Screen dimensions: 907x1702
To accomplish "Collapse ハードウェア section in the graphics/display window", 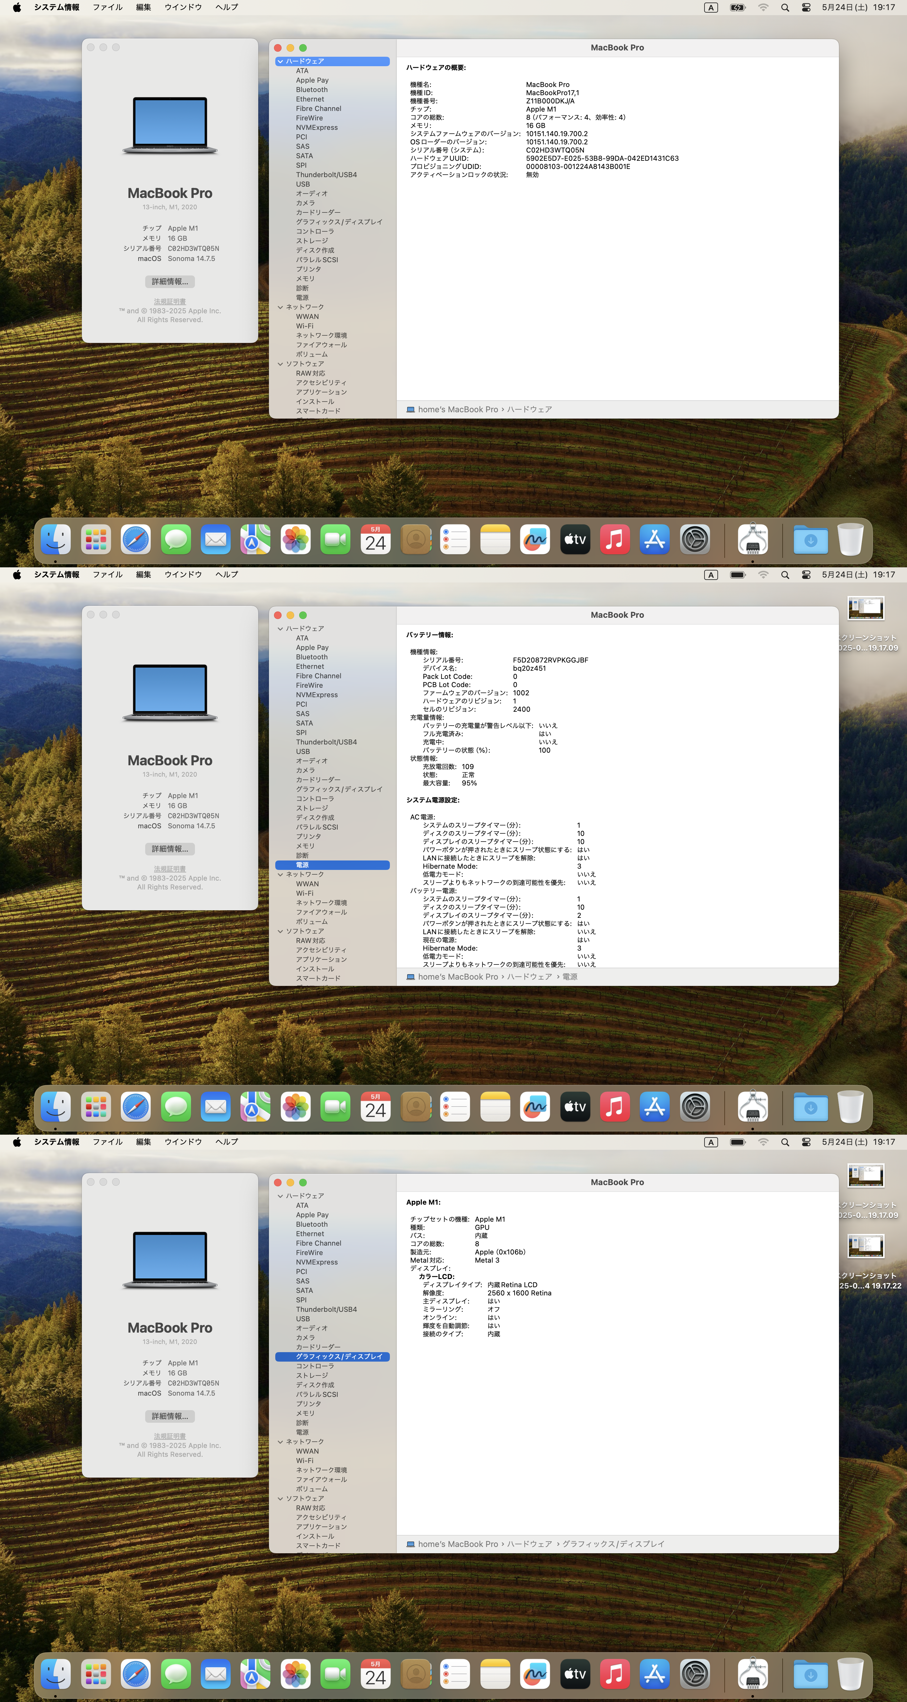I will [x=281, y=1196].
